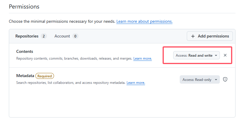The image size is (247, 124).
Task: Open the Metadata Read-only access dropdown
Action: pos(199,80)
